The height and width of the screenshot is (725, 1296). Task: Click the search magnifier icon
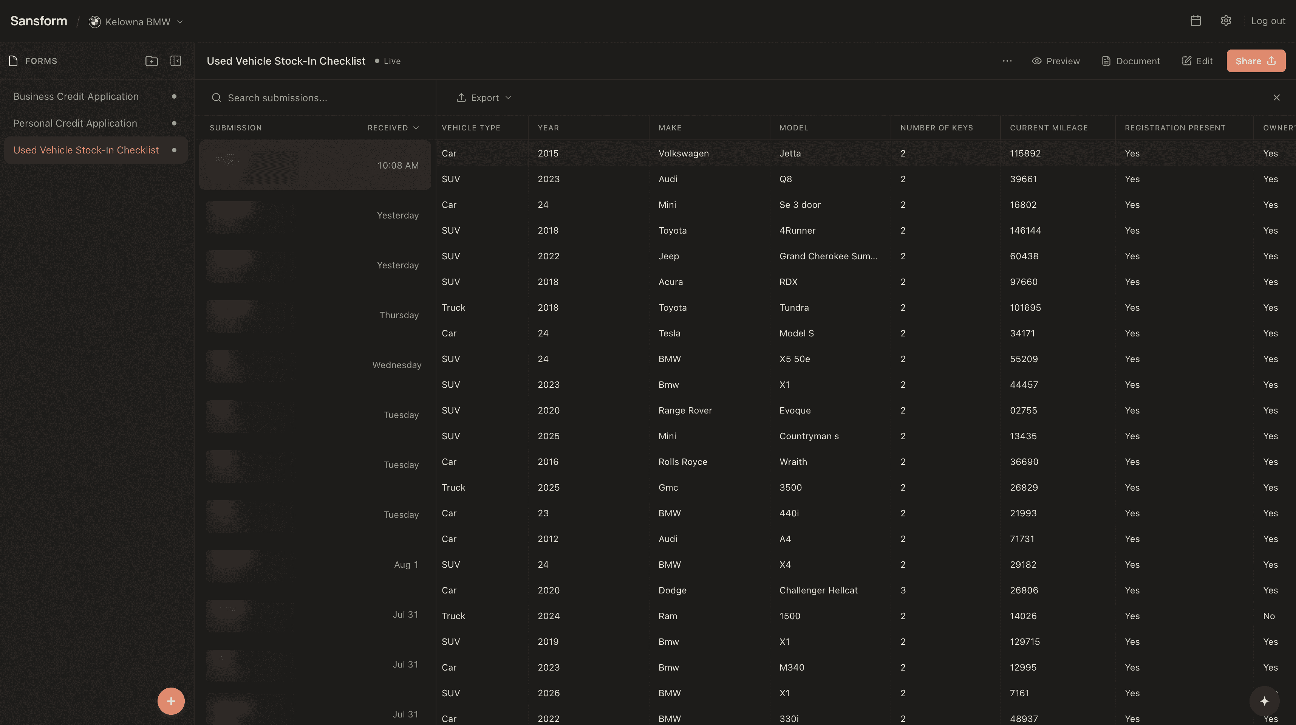pyautogui.click(x=217, y=98)
